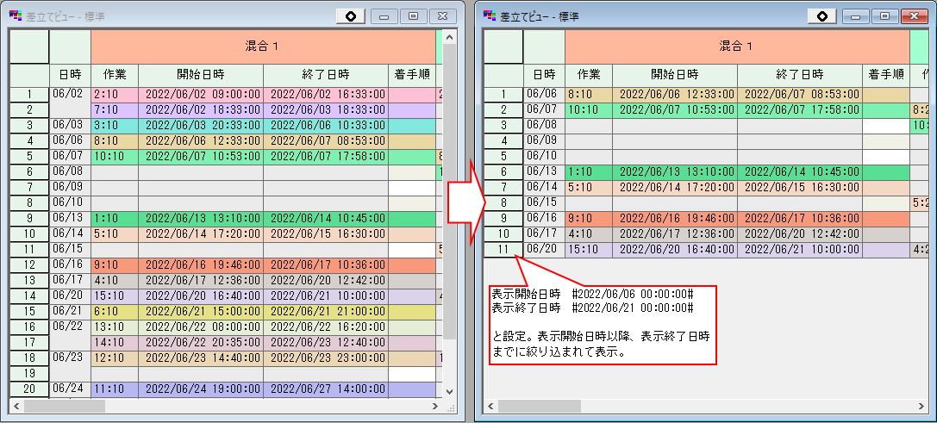Click cell 4:10 in right window

click(x=590, y=235)
